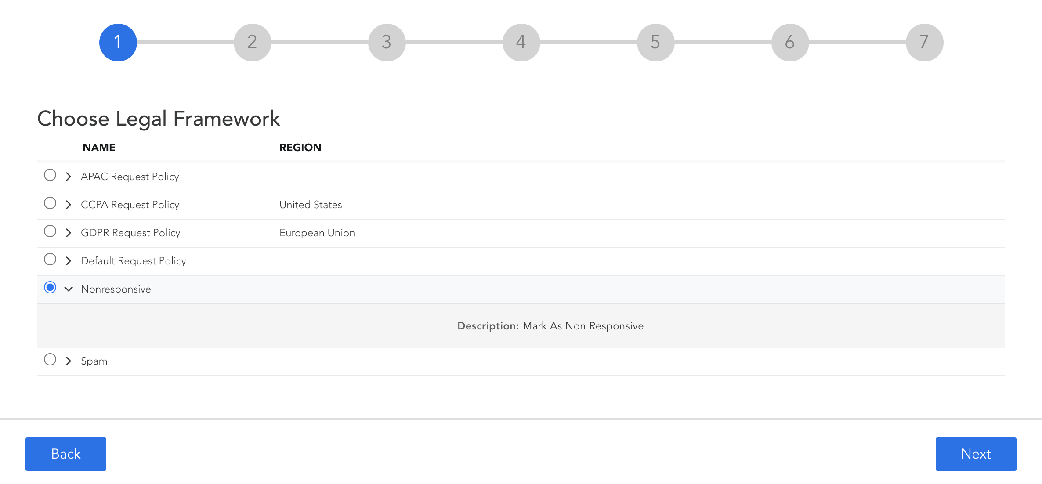
Task: Click the step 3 progress indicator icon
Action: (x=386, y=43)
